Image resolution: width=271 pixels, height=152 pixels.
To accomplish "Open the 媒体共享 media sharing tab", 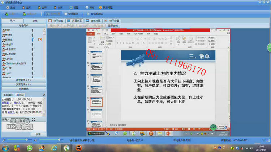I will click(93, 21).
